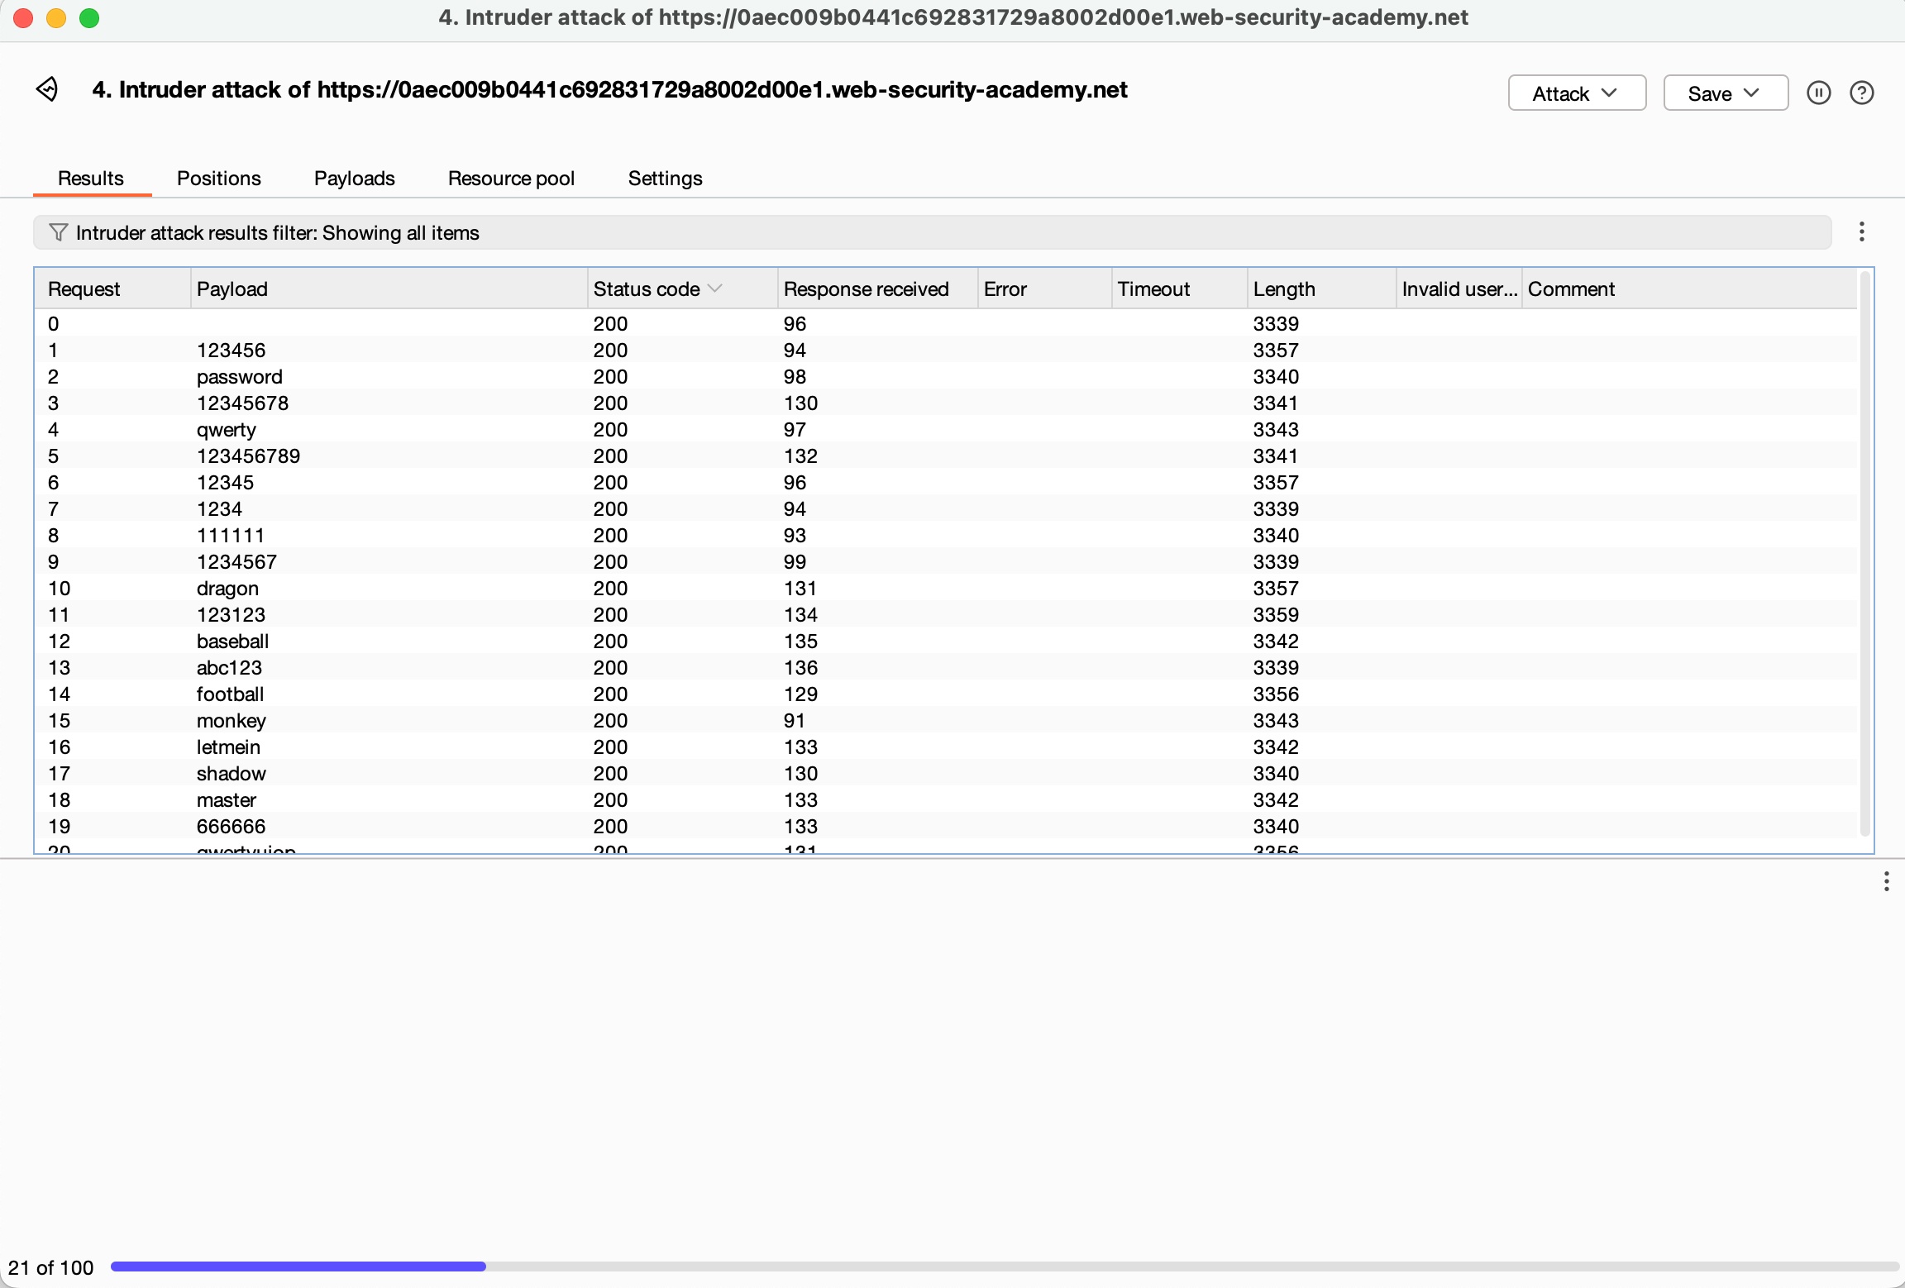Select the row with payload shadow

[946, 774]
